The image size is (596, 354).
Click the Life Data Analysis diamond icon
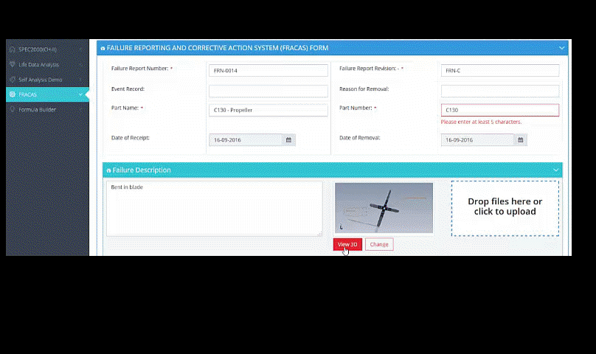(x=12, y=64)
